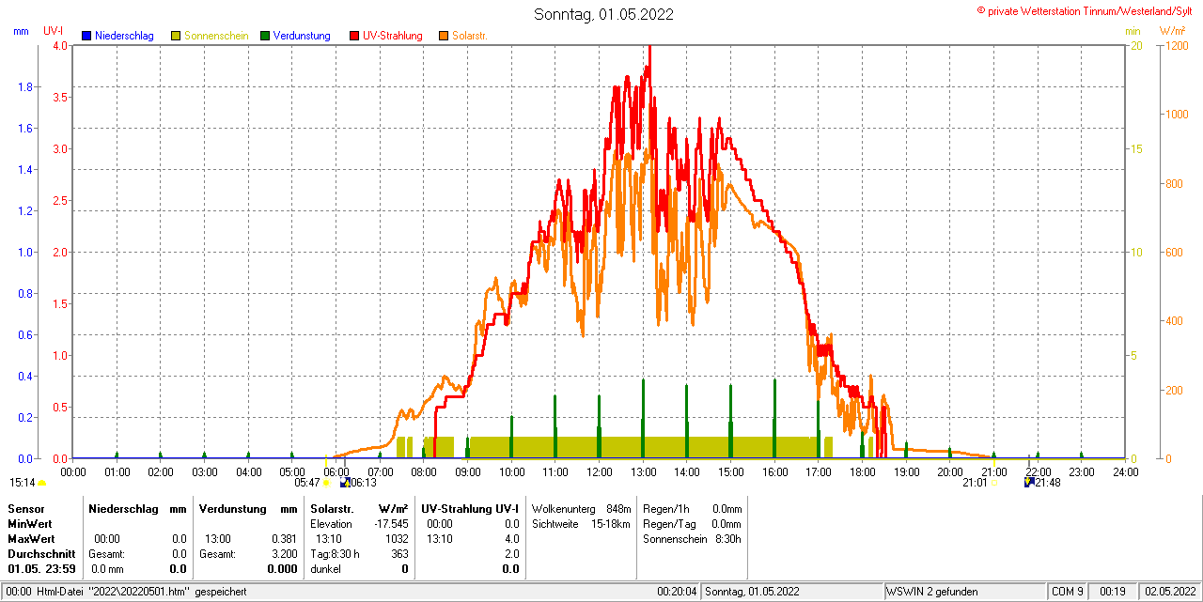Click the 06:00 tick on the time axis
Viewport: 1203px width, 602px height.
pyautogui.click(x=336, y=471)
